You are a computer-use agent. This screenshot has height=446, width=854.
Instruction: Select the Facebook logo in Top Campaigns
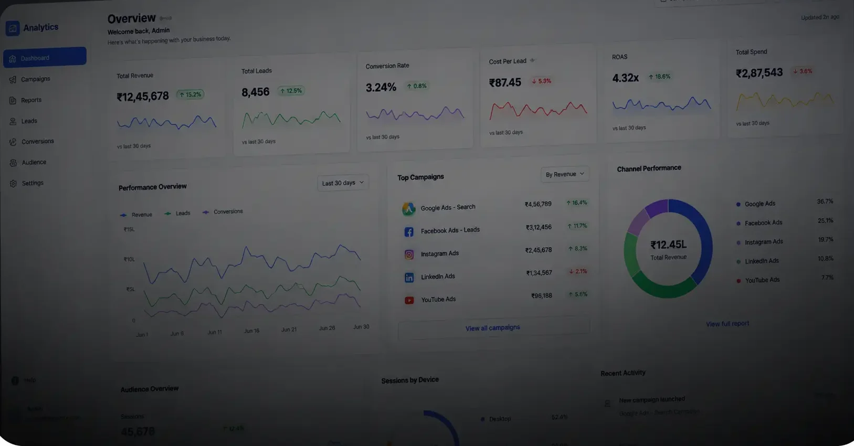click(x=409, y=232)
